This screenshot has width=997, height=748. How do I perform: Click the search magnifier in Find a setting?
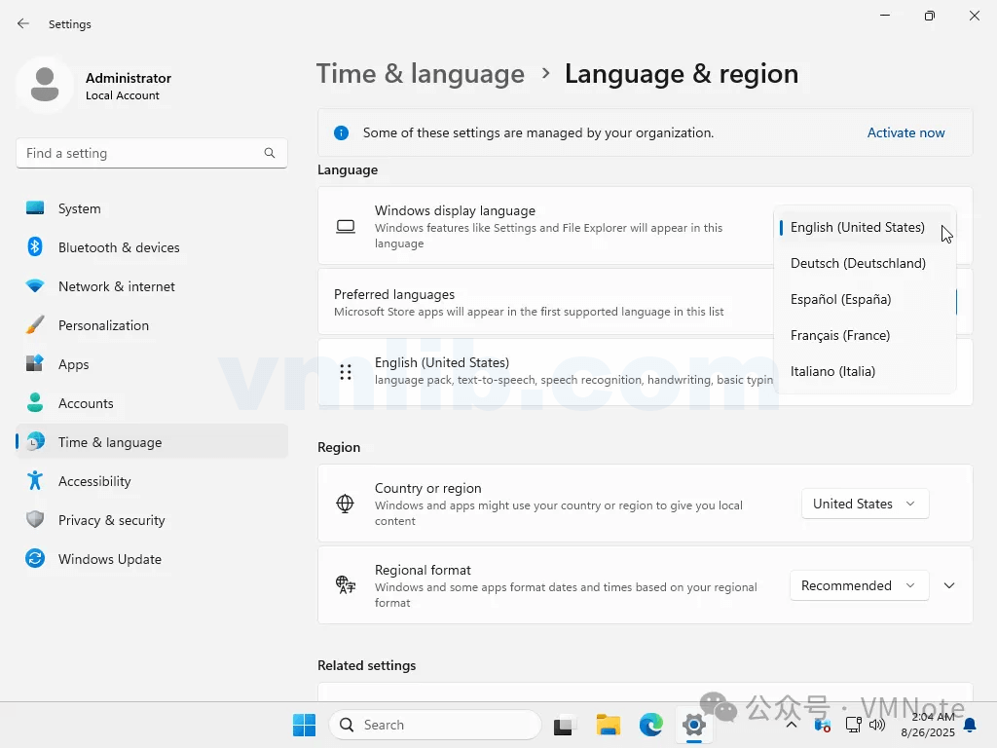pos(270,153)
